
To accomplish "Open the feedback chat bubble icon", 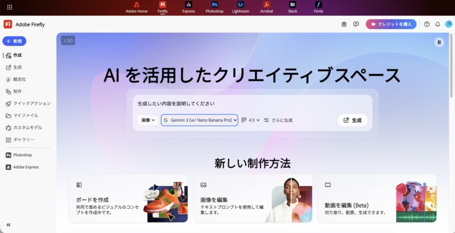I will tap(356, 24).
